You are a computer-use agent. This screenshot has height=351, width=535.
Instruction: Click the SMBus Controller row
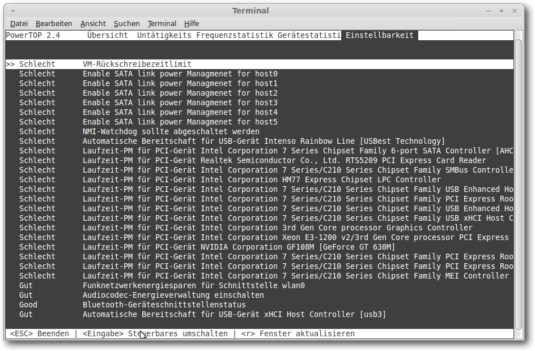tap(260, 170)
